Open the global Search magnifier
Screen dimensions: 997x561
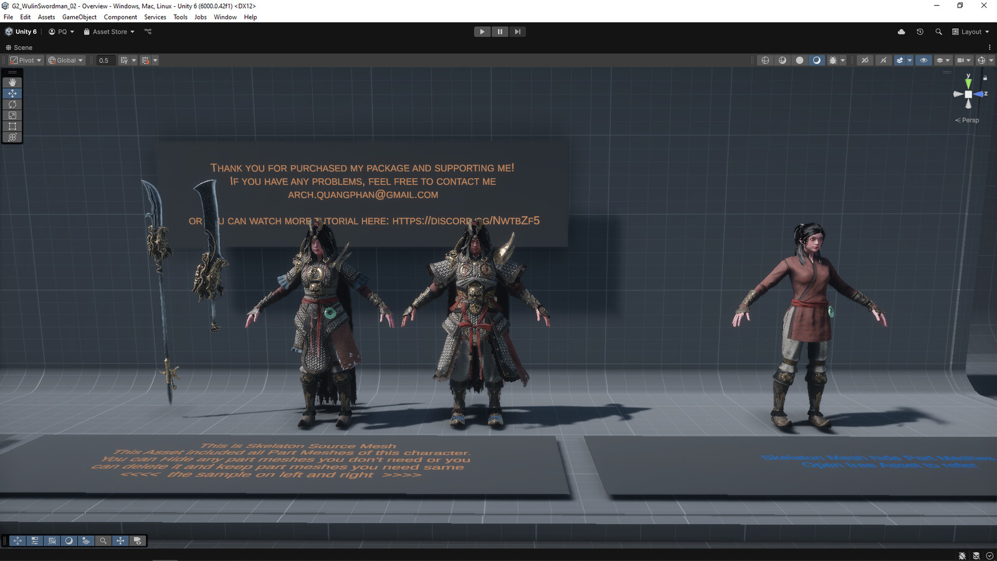tap(938, 32)
